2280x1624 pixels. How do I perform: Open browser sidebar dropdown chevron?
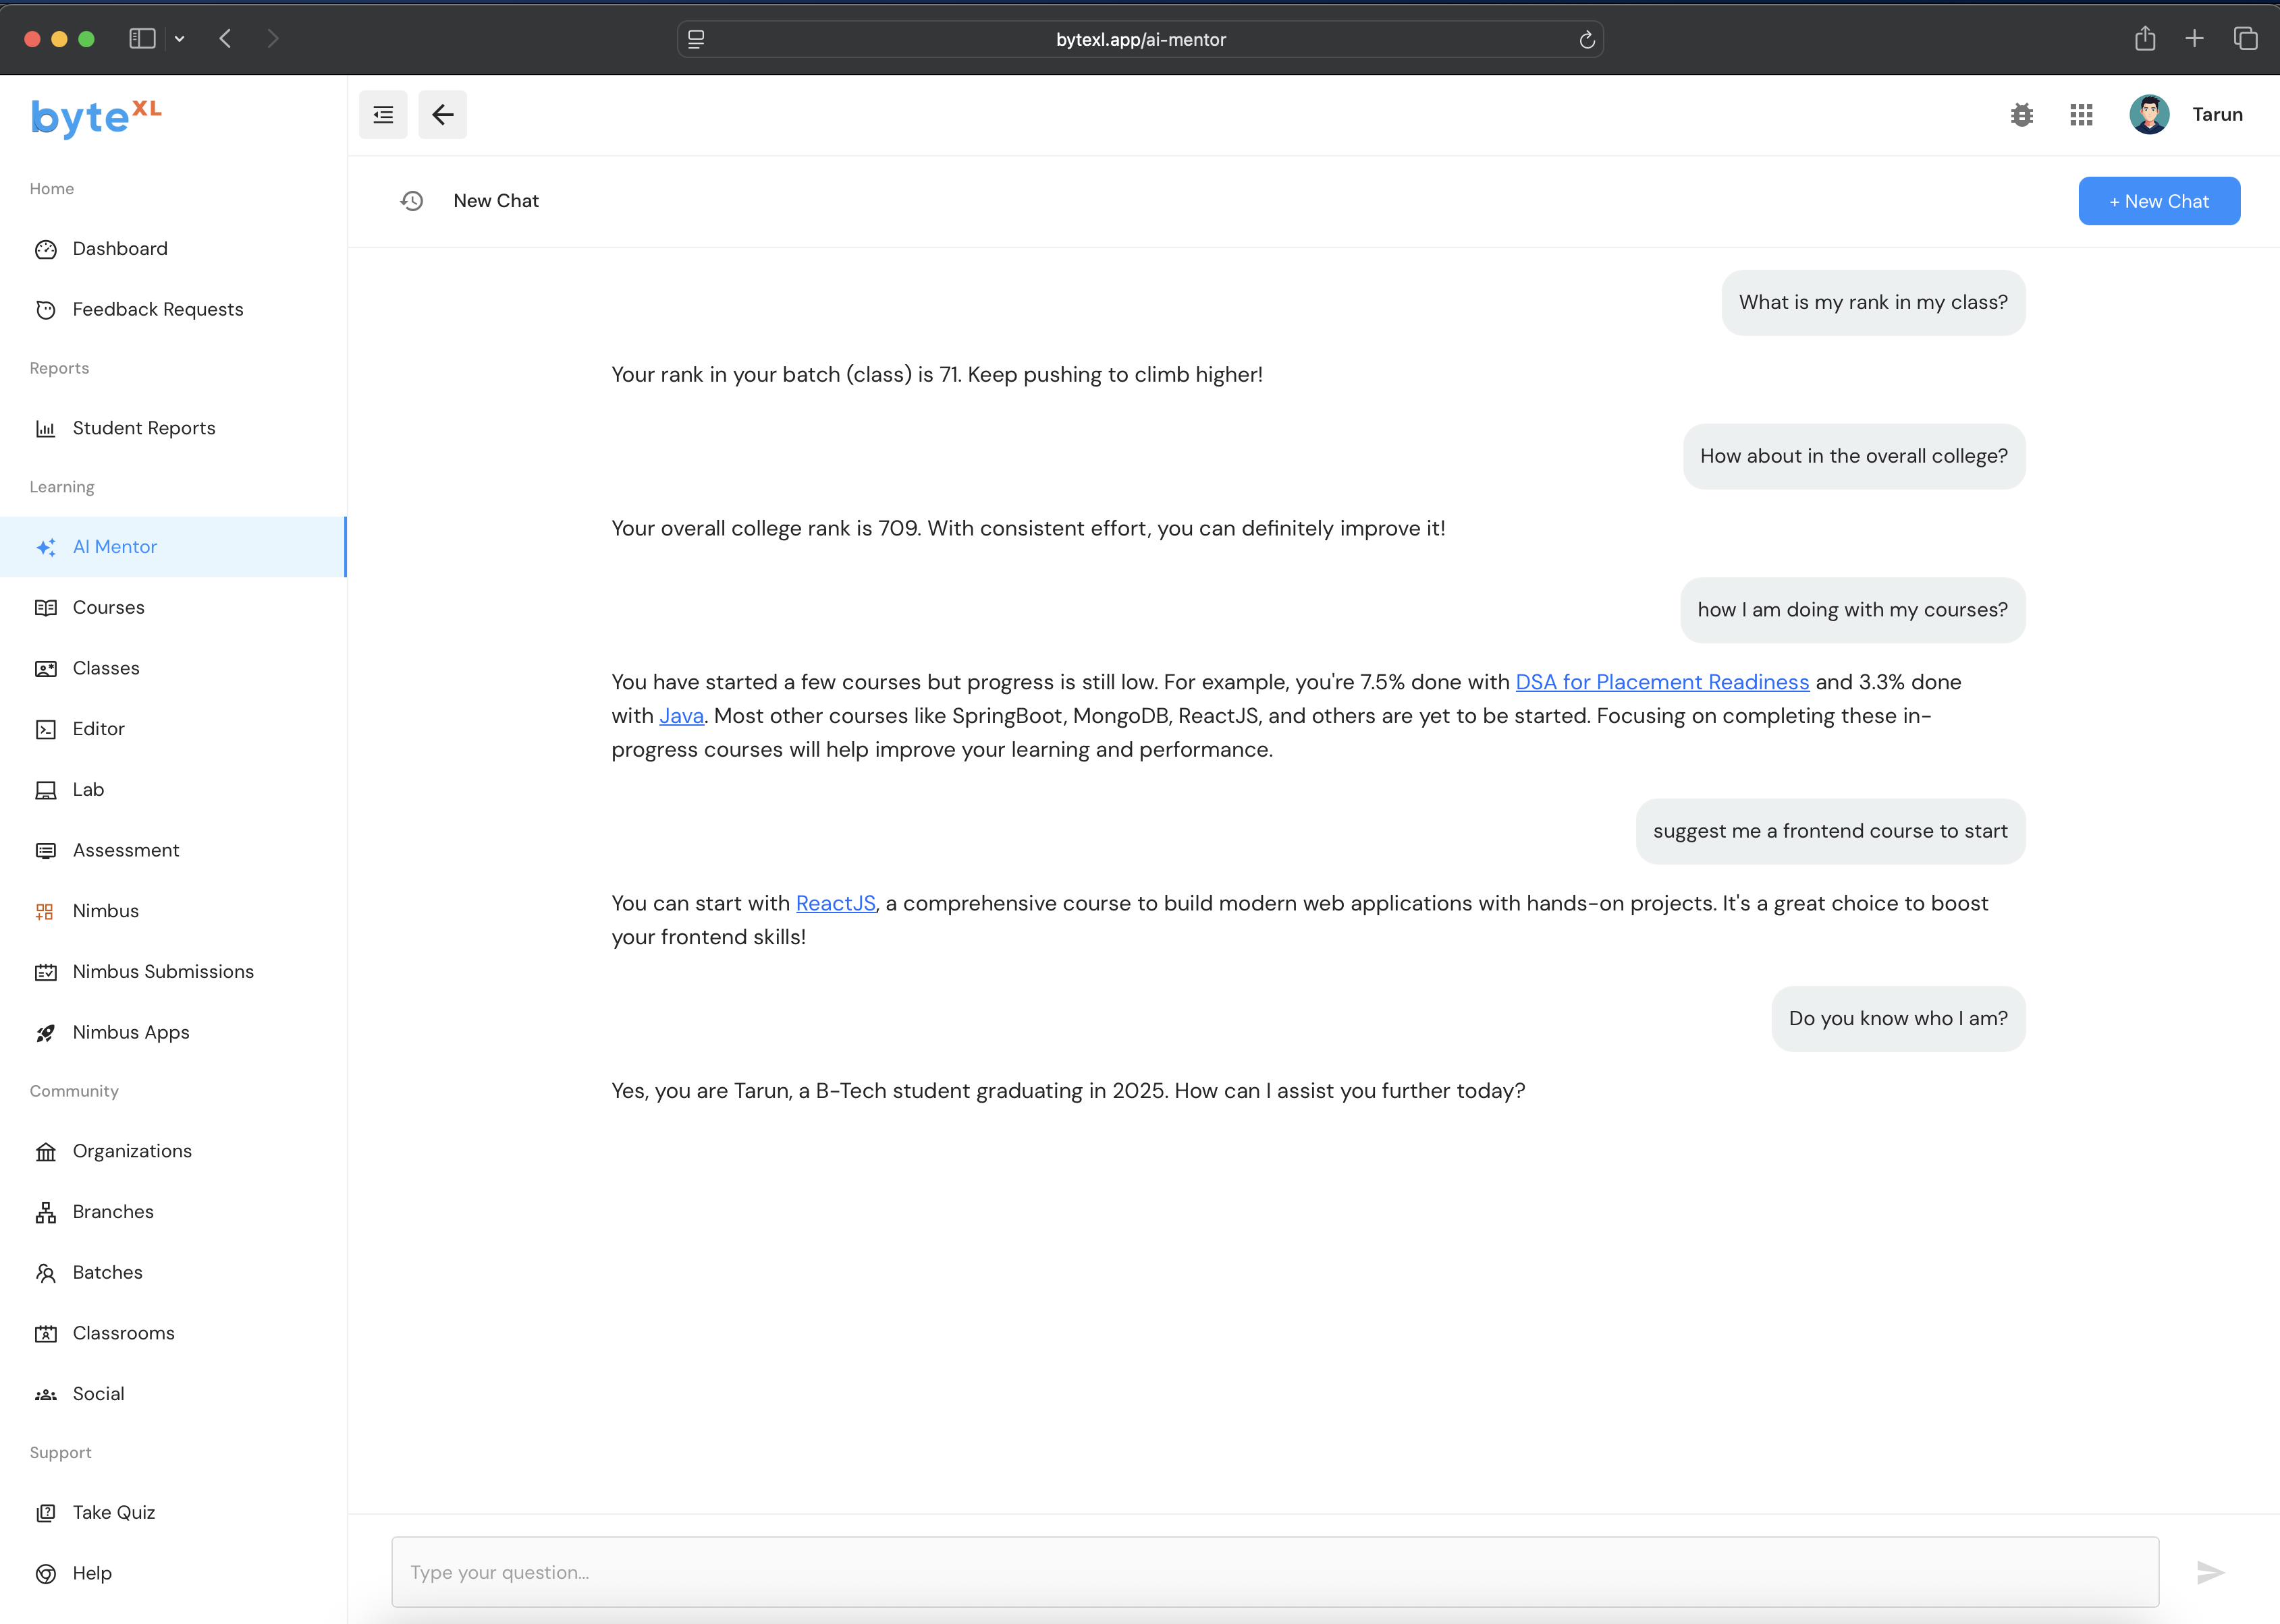pyautogui.click(x=179, y=39)
